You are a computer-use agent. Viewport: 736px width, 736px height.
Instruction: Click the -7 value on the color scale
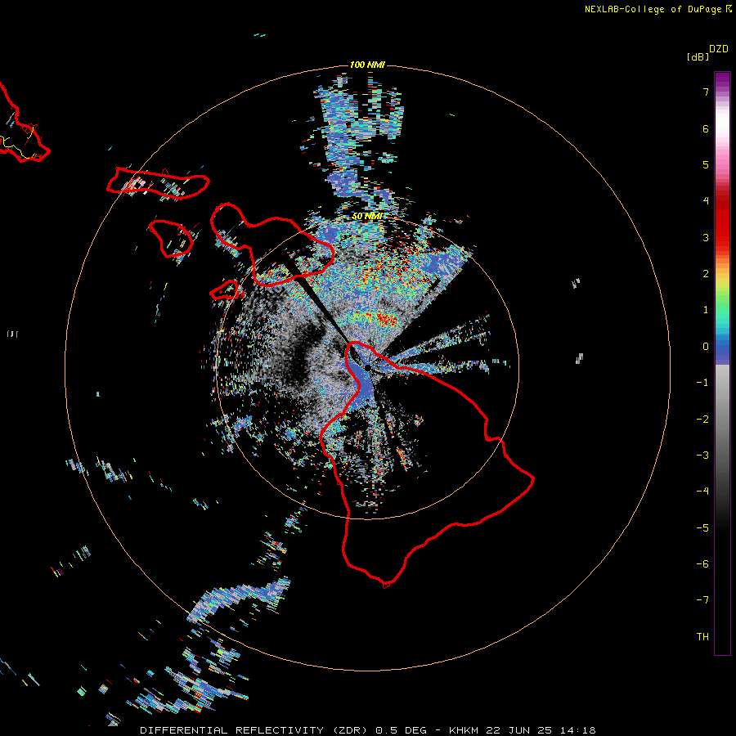pos(702,600)
